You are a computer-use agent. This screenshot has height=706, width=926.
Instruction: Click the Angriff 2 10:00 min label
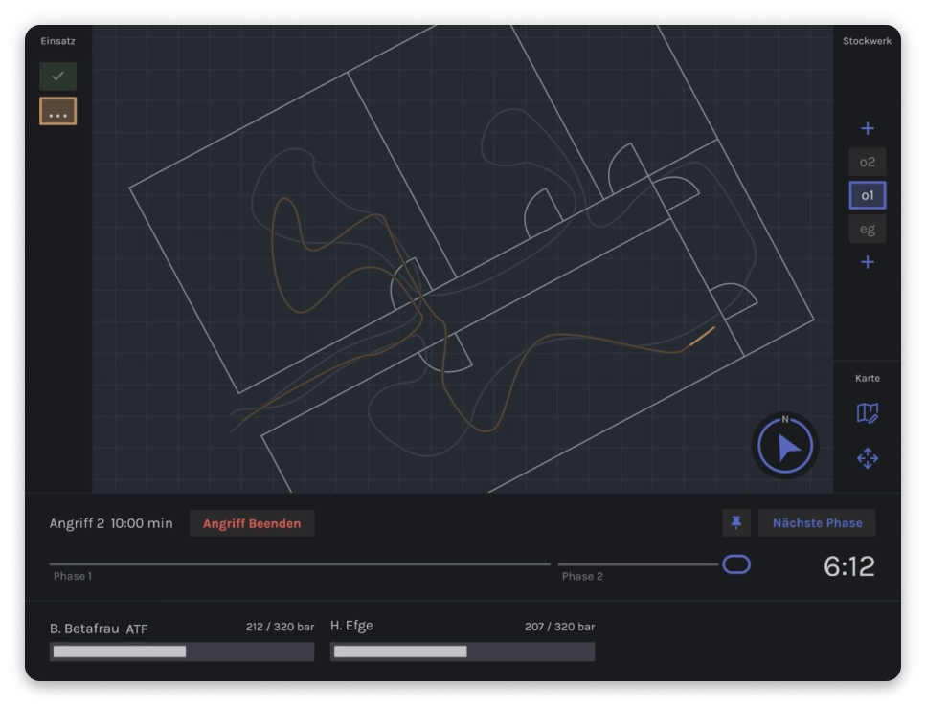click(x=111, y=523)
